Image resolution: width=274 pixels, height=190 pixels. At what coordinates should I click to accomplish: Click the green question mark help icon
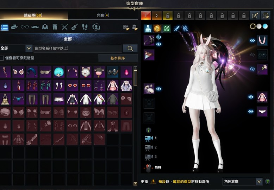(x=267, y=182)
